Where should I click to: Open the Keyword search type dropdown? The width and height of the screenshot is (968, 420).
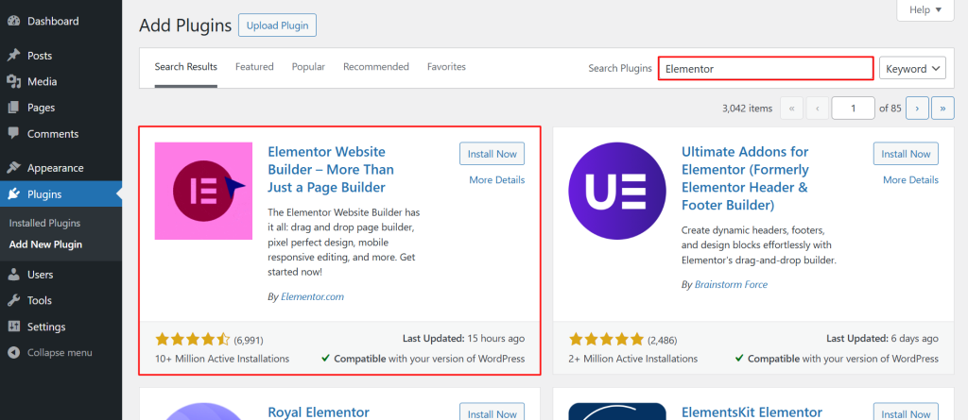coord(912,68)
